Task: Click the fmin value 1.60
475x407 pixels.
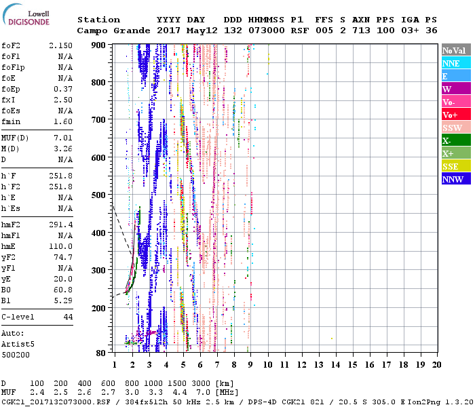Action: [x=63, y=121]
